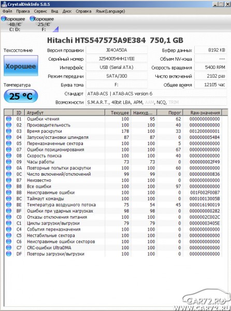
Task: Click the serial number field J2540054HH1YEE
Action: [x=117, y=59]
